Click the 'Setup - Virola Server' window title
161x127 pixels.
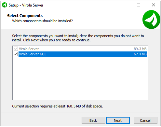pos(26,5)
